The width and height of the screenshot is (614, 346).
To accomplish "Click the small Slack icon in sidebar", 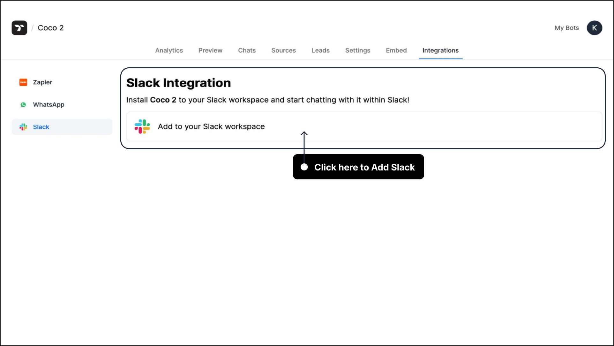I will click(23, 127).
